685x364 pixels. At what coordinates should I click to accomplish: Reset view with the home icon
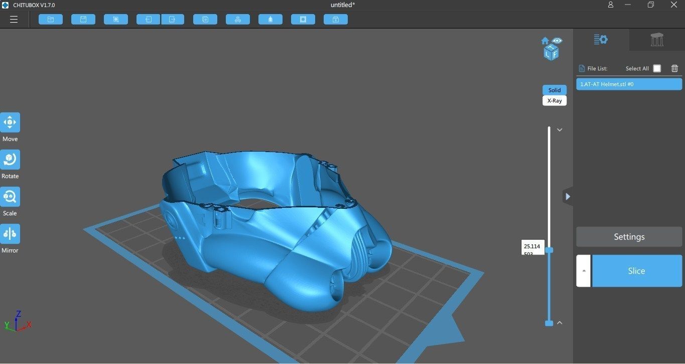coord(545,41)
